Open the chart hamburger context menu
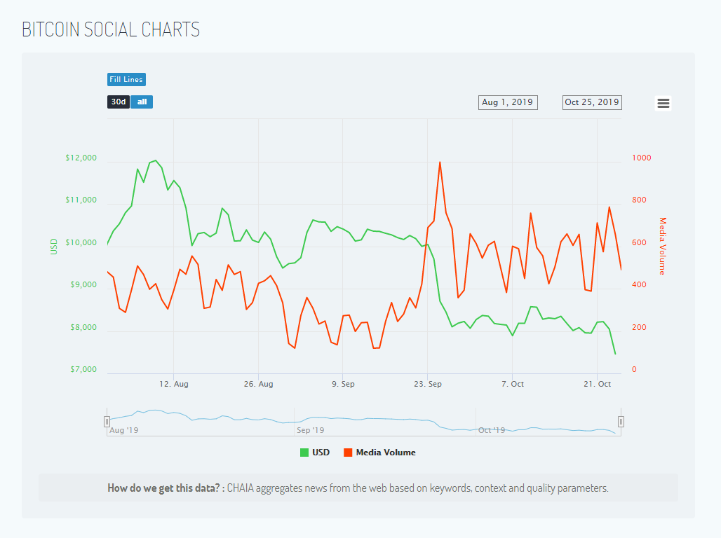 pyautogui.click(x=663, y=103)
